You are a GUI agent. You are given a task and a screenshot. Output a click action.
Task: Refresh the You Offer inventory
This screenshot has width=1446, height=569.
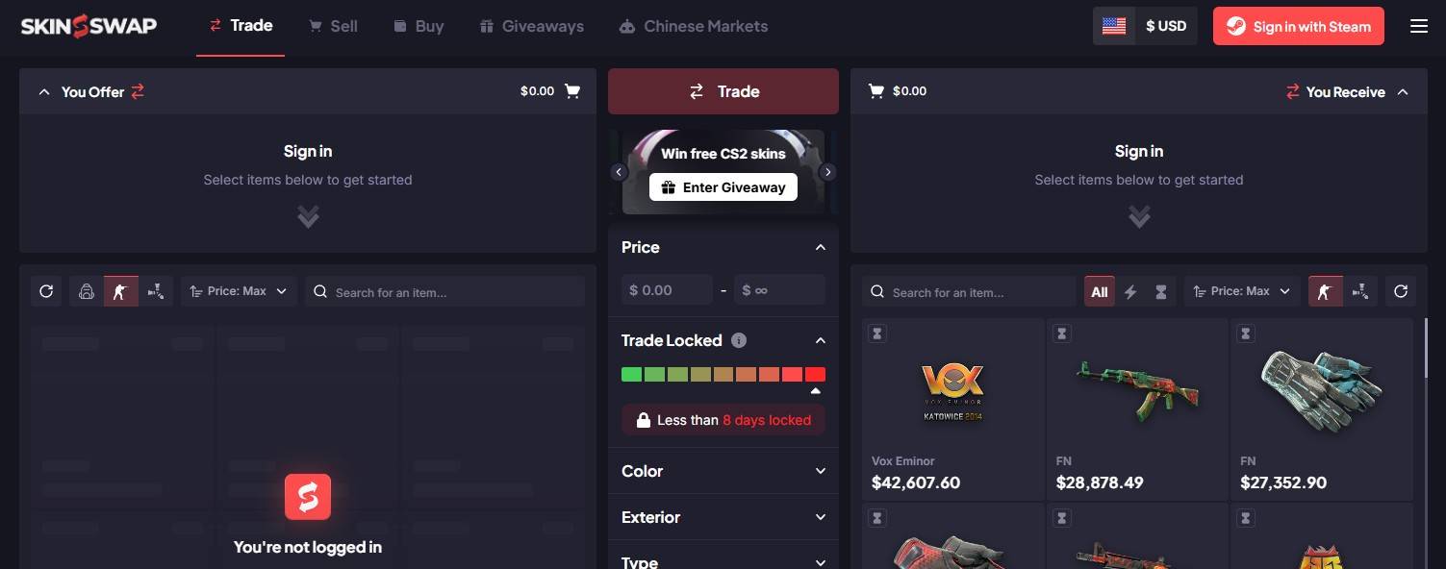pyautogui.click(x=46, y=291)
